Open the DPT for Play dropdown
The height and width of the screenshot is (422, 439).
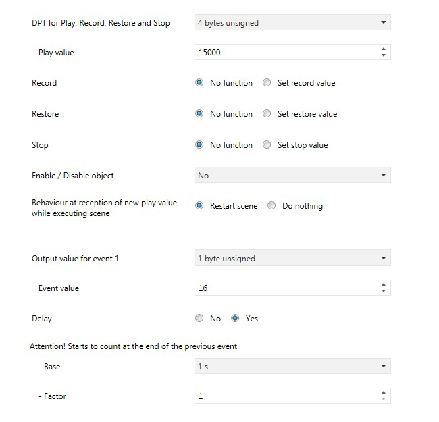point(292,23)
